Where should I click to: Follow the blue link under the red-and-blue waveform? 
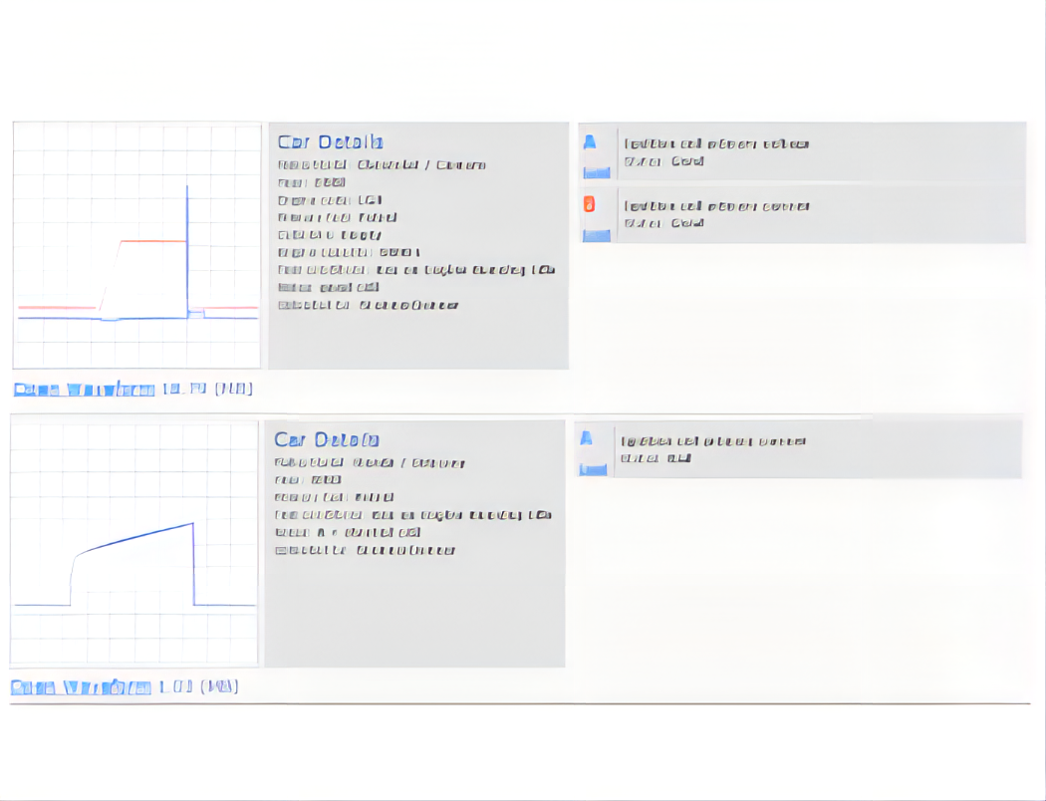(x=84, y=389)
